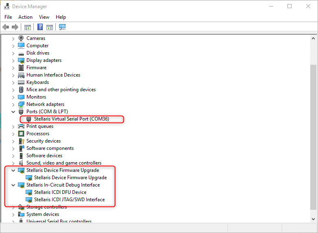Click the Ports (COM & LPT) plug icon

pyautogui.click(x=21, y=112)
